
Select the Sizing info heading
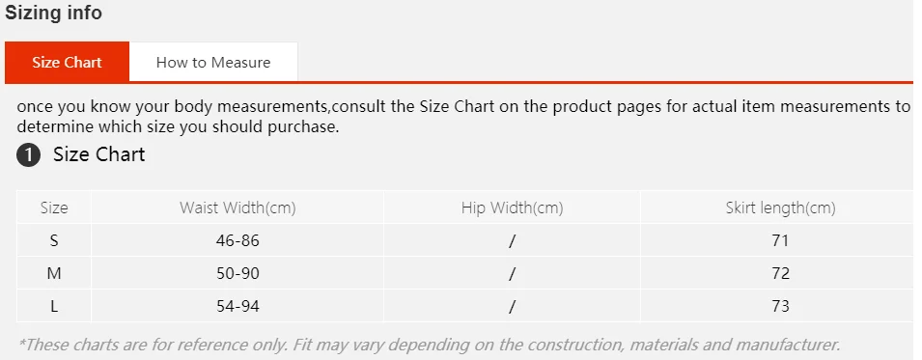click(53, 13)
